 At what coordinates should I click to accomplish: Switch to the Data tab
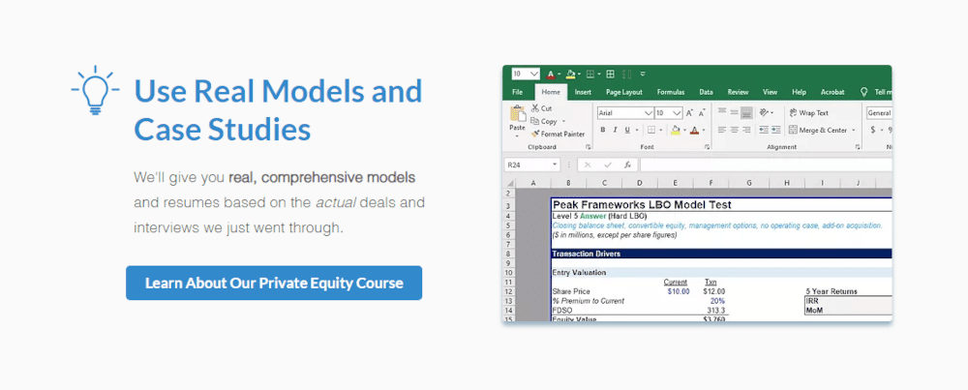click(707, 92)
